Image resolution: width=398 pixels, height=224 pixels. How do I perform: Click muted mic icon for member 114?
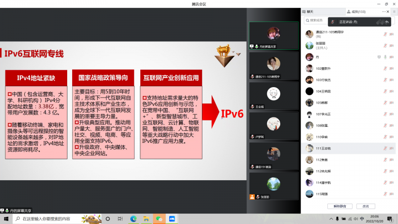pyautogui.click(x=385, y=182)
